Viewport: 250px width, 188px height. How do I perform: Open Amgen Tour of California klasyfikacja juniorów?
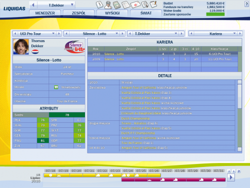click(154, 88)
